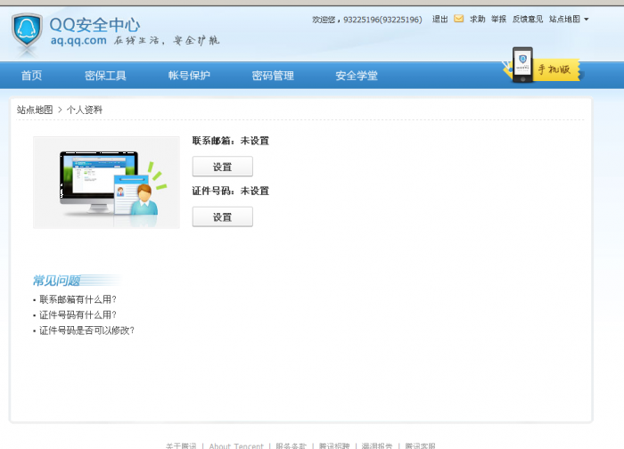Open the 密保工具 menu
The height and width of the screenshot is (449, 624).
click(x=105, y=75)
